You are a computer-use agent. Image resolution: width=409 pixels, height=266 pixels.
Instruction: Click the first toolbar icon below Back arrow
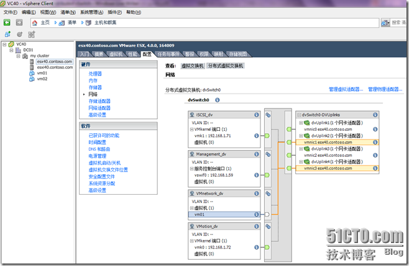pos(8,34)
